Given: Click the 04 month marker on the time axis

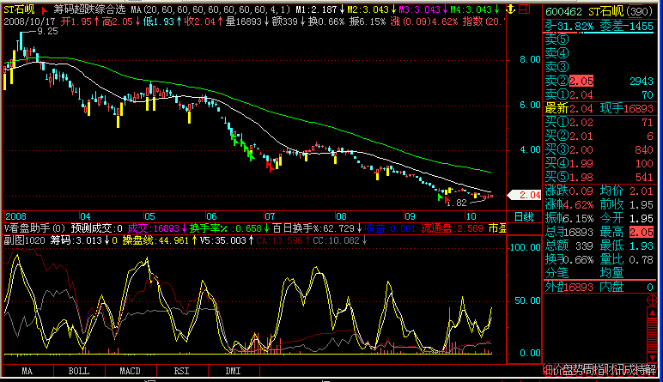Looking at the screenshot, I should coord(85,216).
